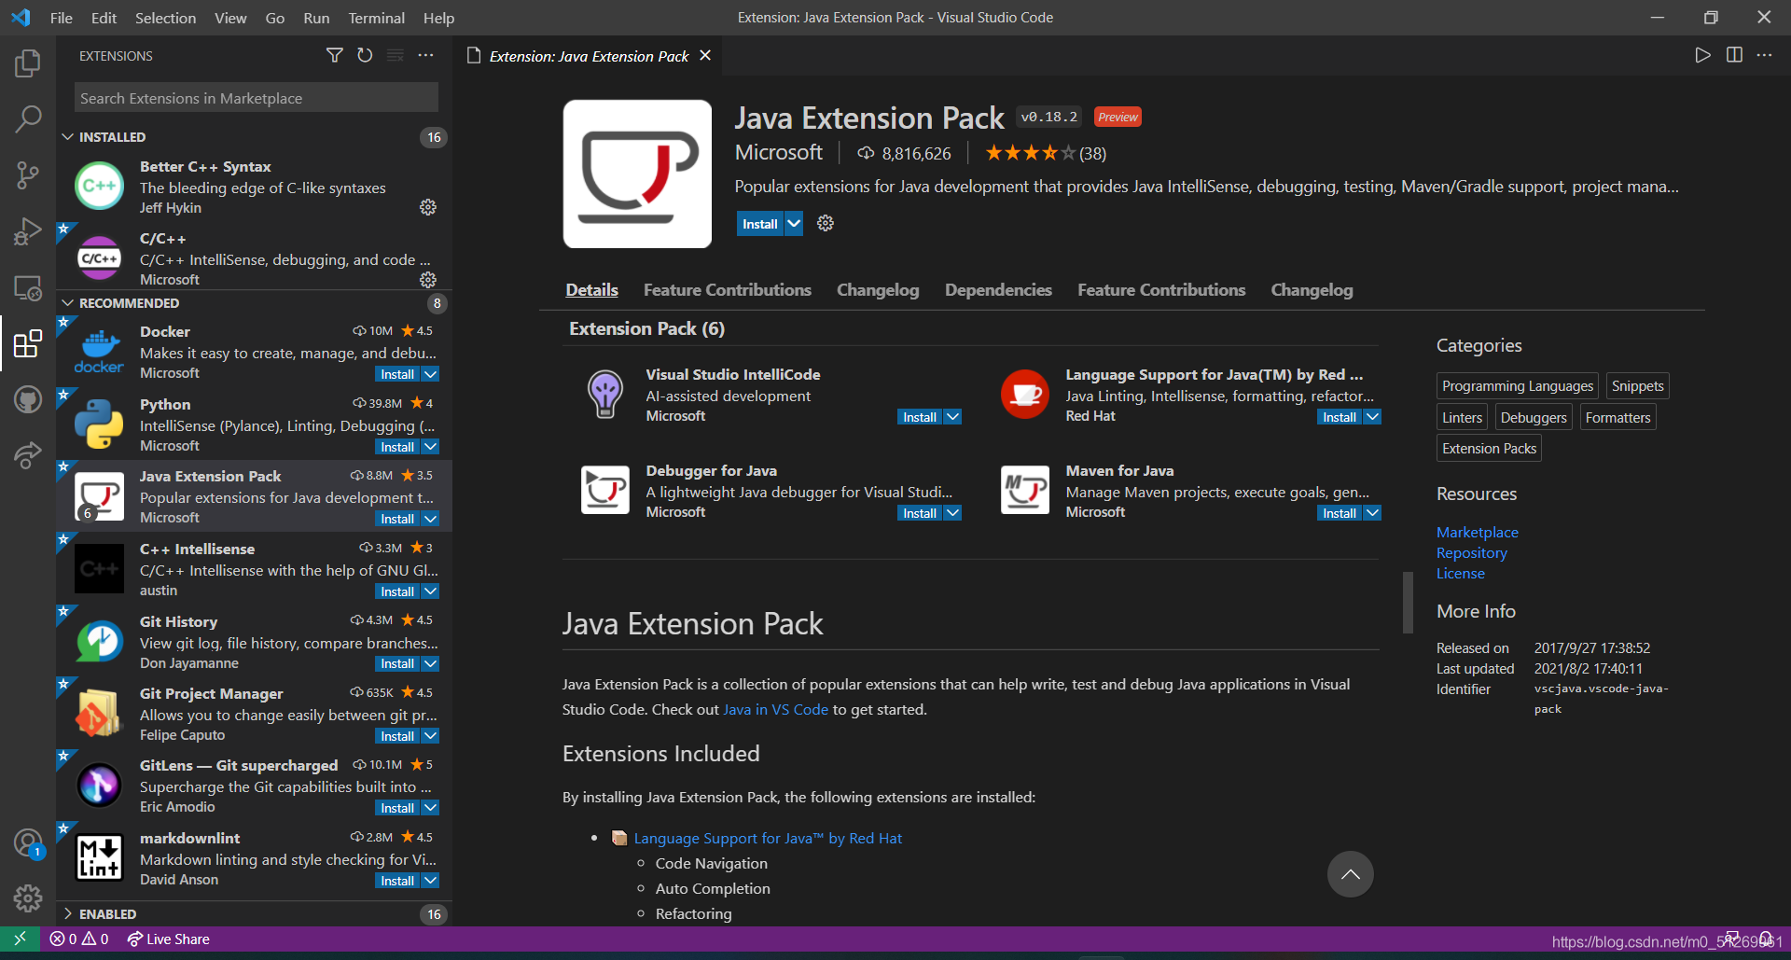1791x960 pixels.
Task: Open editor More Actions menu
Action: pyautogui.click(x=1764, y=55)
